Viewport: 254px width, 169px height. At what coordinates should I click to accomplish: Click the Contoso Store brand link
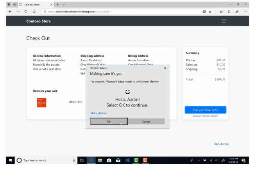tap(38, 21)
